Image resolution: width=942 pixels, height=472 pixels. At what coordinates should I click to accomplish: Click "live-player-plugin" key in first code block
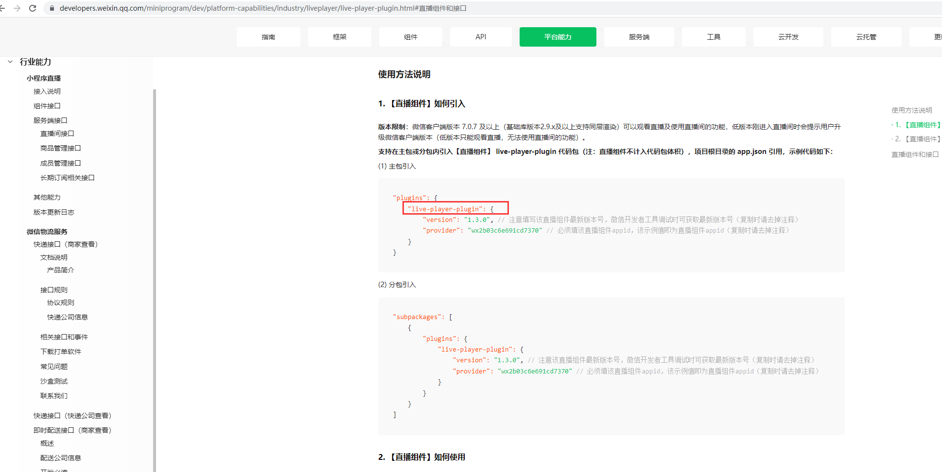coord(445,209)
